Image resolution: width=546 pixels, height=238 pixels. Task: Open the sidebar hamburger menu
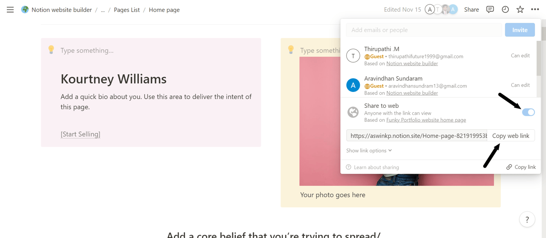tap(10, 10)
